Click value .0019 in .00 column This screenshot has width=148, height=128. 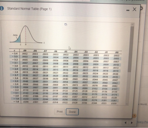(115, 71)
